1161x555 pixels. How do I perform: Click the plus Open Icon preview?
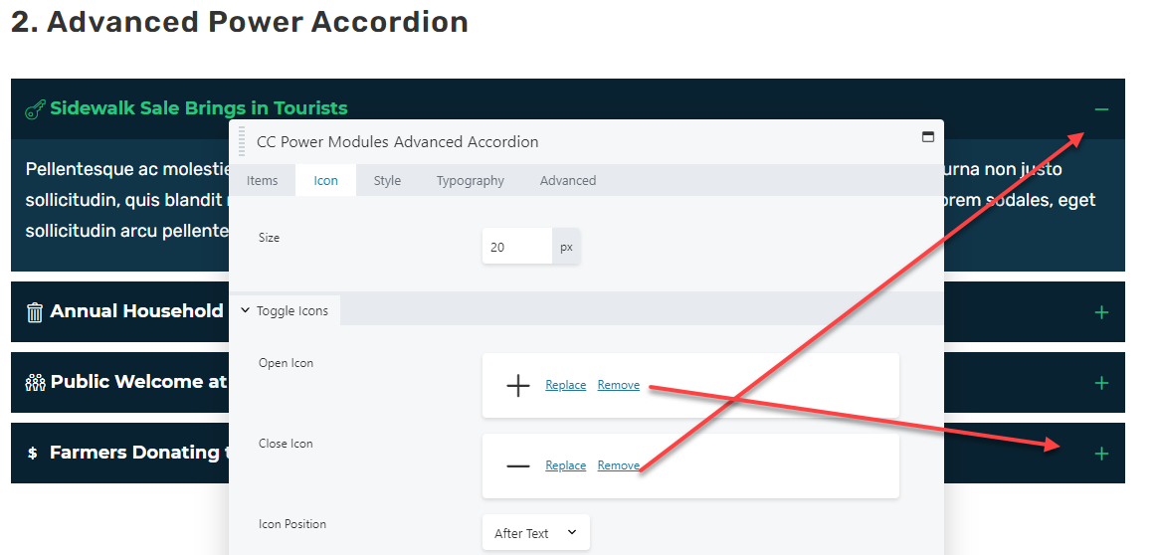click(x=517, y=386)
